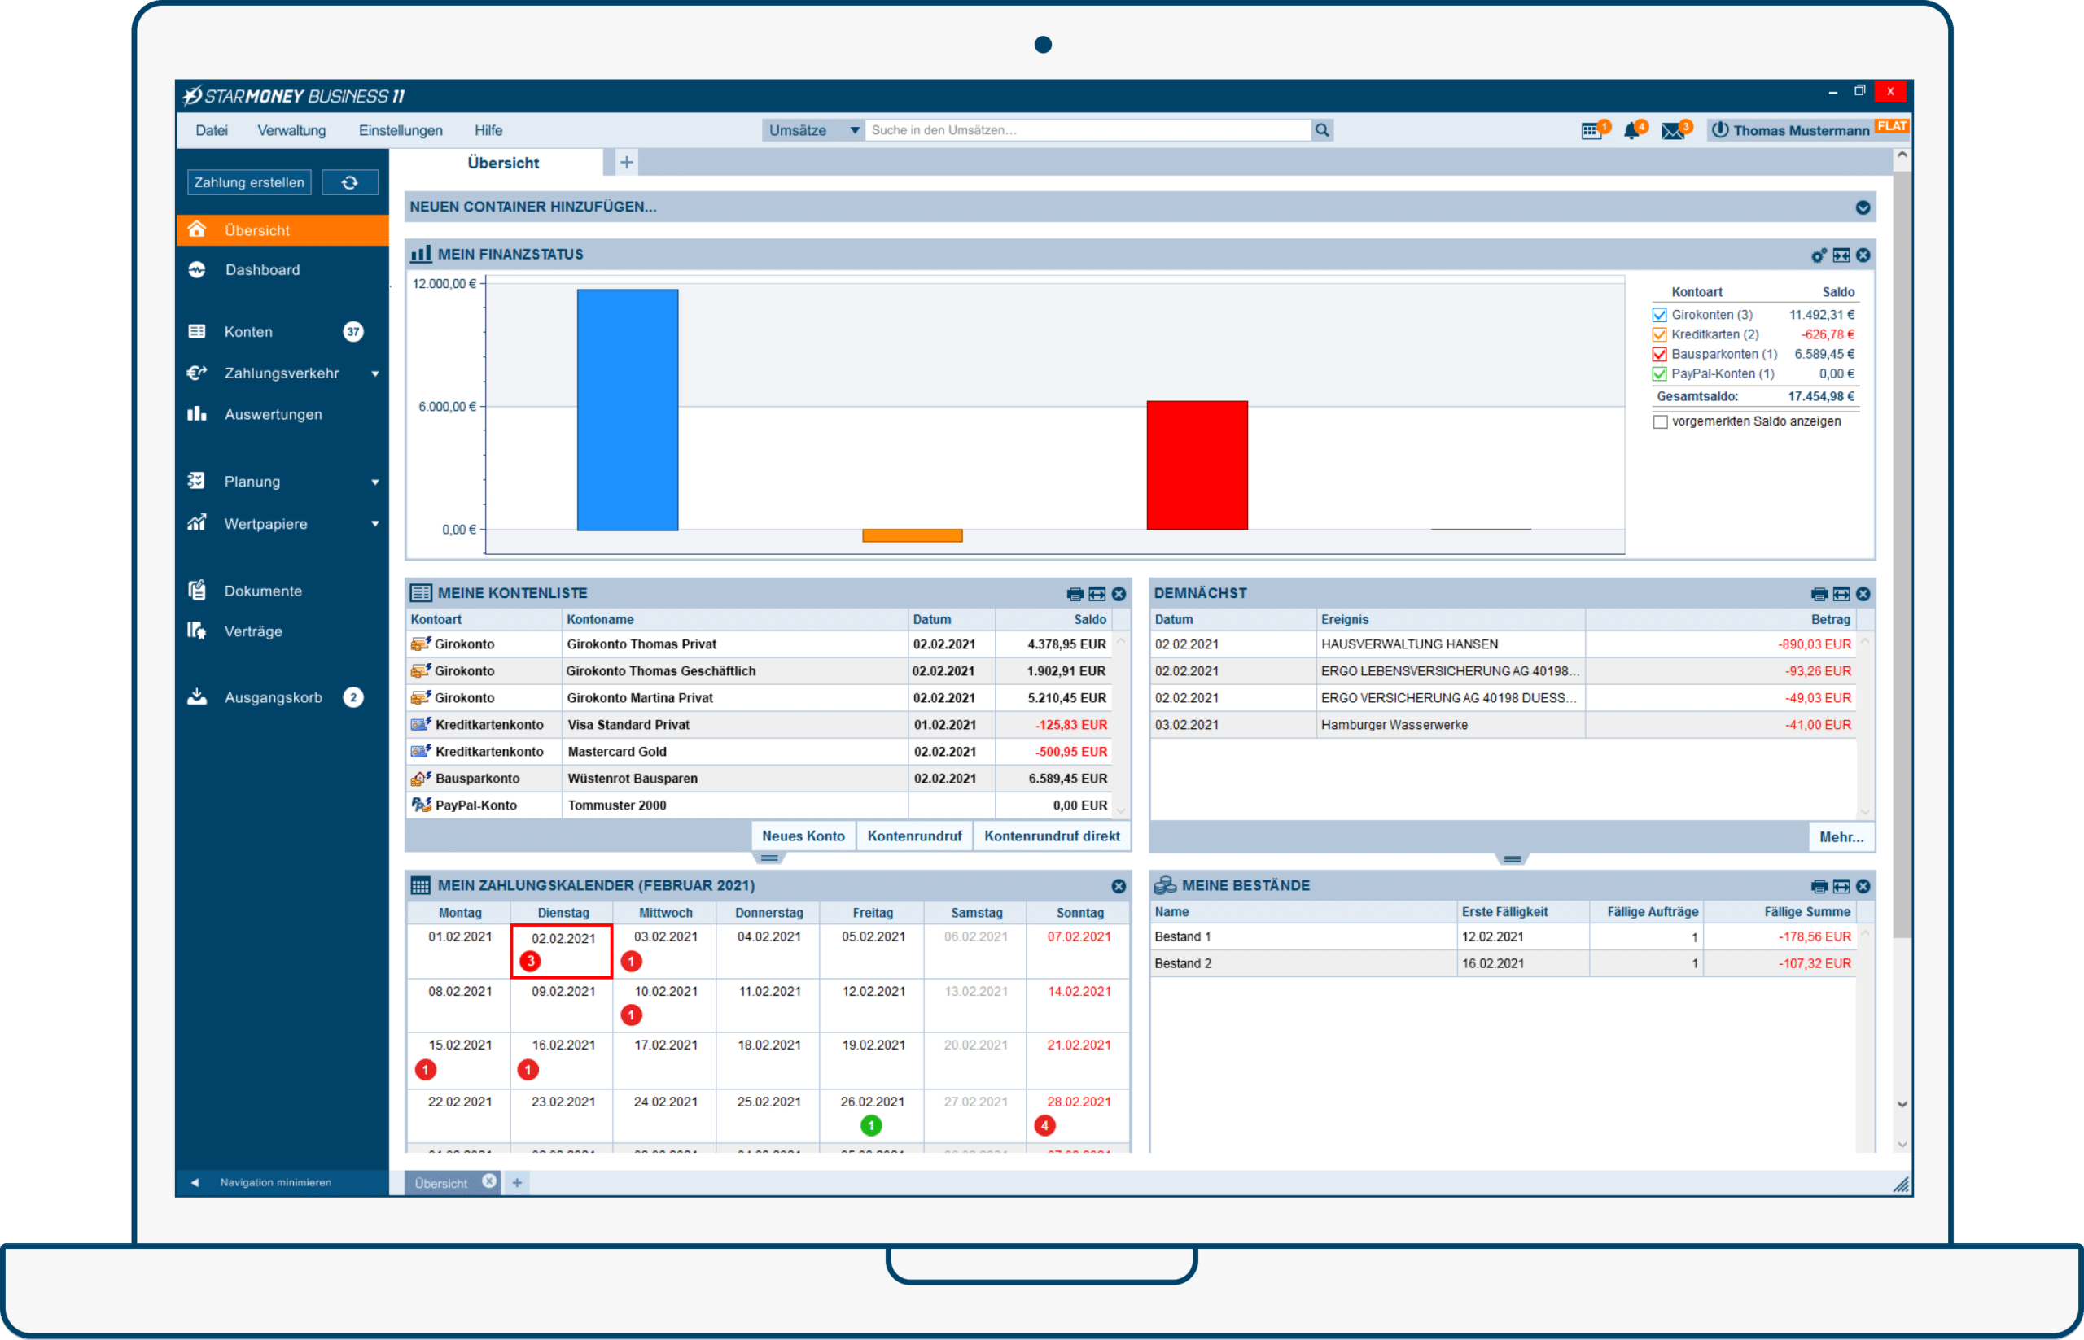Click the orange Kreditkarten bar in chart
This screenshot has height=1340, width=2084.
tap(913, 536)
